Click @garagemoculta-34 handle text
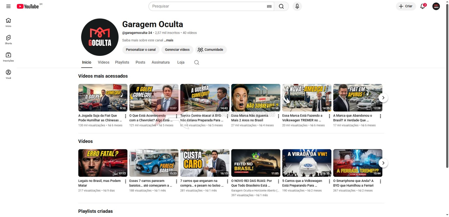Screen dimensions: 449x217 137,33
